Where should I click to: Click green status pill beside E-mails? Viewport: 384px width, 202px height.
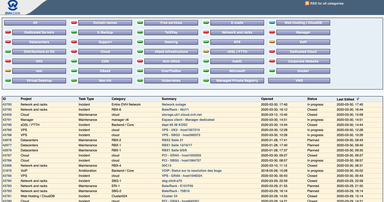click(206, 23)
